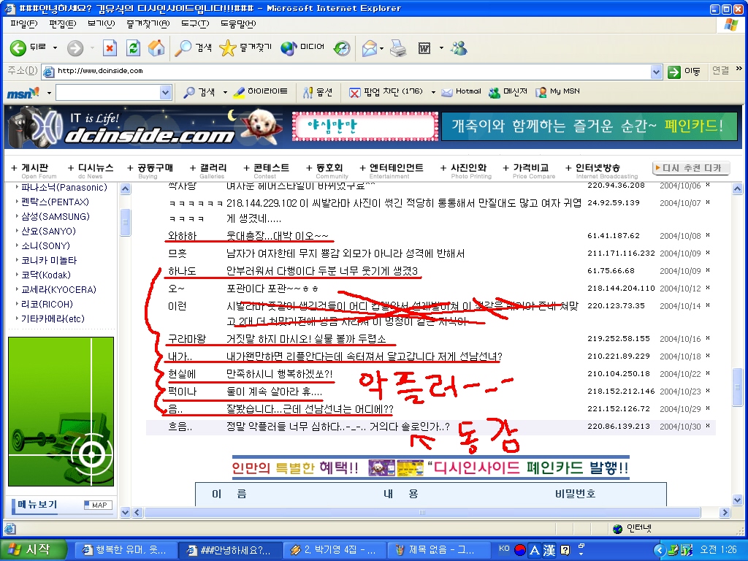Click the 코닥(Kodak) sidebar link
Image resolution: width=748 pixels, height=561 pixels.
tap(46, 275)
